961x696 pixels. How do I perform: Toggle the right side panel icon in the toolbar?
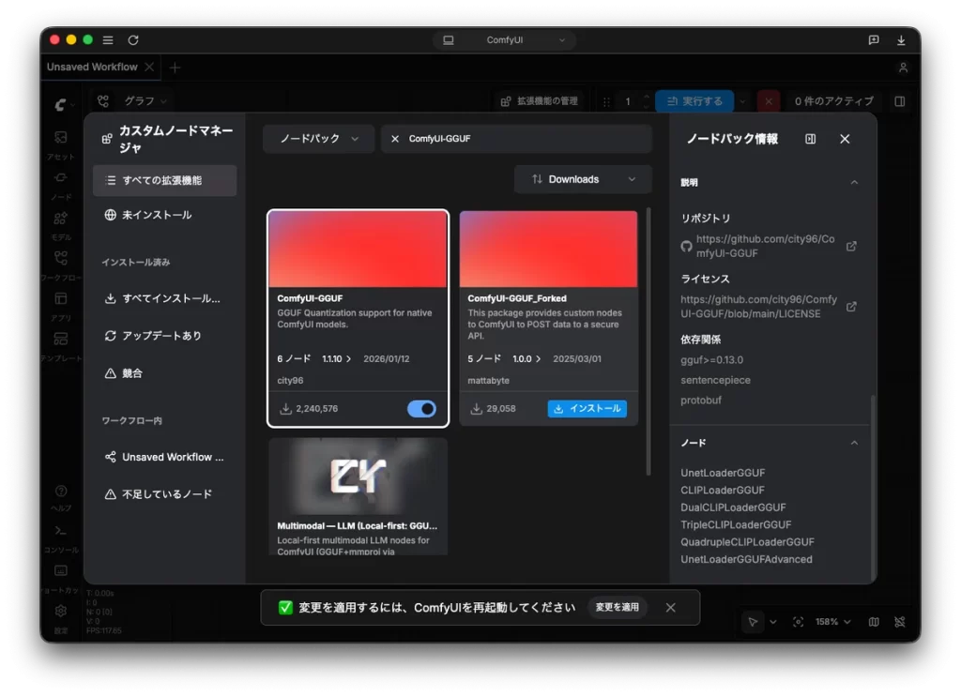pyautogui.click(x=900, y=101)
